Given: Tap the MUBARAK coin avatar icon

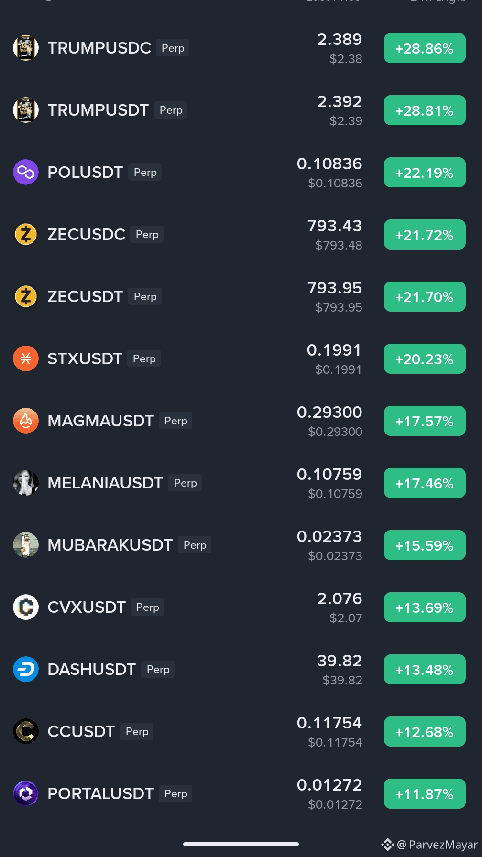Looking at the screenshot, I should point(26,545).
